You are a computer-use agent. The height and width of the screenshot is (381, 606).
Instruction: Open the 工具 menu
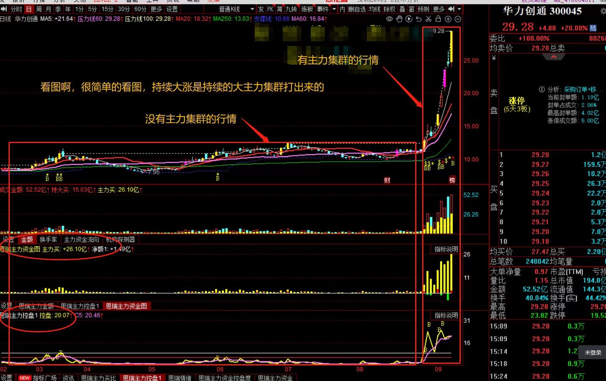152,1
